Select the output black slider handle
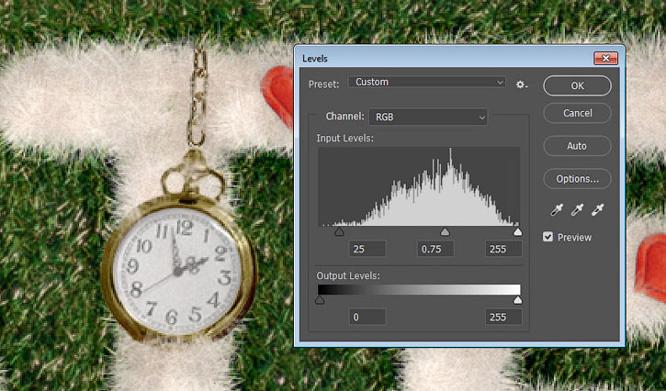Screen dimensions: 666x391 point(320,300)
